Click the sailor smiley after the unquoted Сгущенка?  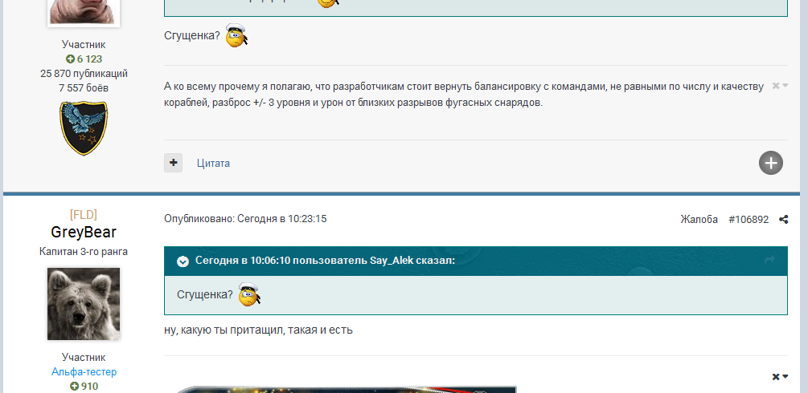click(x=236, y=36)
